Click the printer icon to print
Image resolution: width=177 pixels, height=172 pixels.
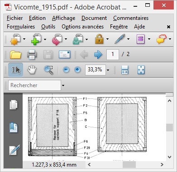32,54
